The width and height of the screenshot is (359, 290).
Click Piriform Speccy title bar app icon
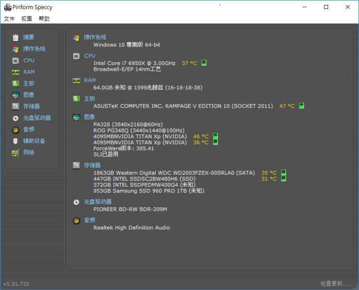7,7
